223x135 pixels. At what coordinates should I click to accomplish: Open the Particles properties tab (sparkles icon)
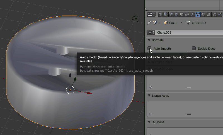point(214,14)
